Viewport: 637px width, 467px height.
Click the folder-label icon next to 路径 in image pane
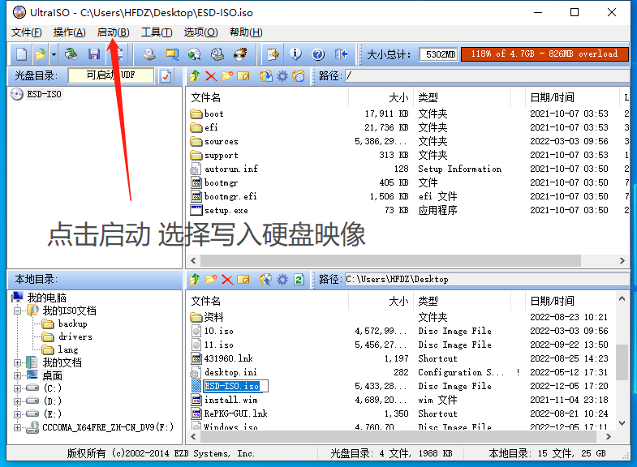299,76
